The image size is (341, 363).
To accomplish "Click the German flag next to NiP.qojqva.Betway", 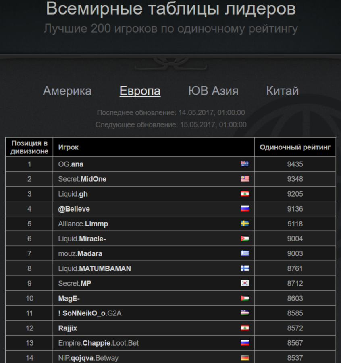I will (245, 358).
